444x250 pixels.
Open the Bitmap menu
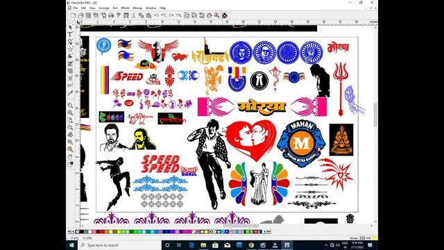click(137, 8)
